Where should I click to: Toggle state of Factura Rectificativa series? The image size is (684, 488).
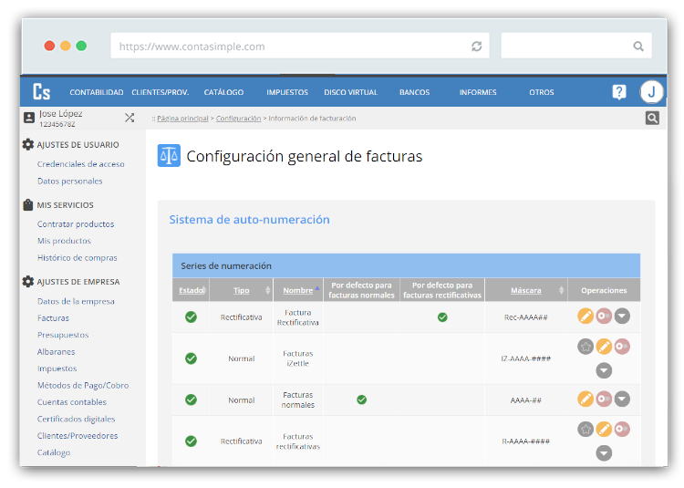click(604, 316)
